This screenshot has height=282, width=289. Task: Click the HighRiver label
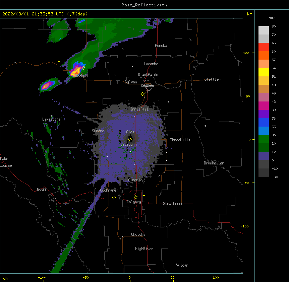(144, 249)
